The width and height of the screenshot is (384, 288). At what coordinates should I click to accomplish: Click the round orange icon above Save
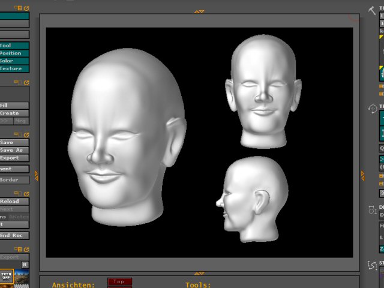click(x=26, y=134)
